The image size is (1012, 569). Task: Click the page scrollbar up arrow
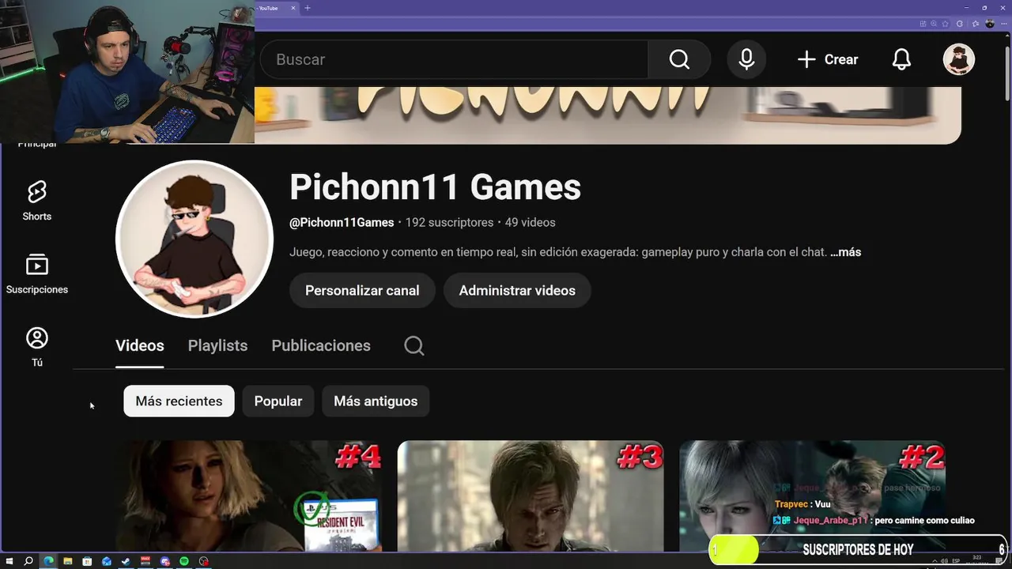1006,36
